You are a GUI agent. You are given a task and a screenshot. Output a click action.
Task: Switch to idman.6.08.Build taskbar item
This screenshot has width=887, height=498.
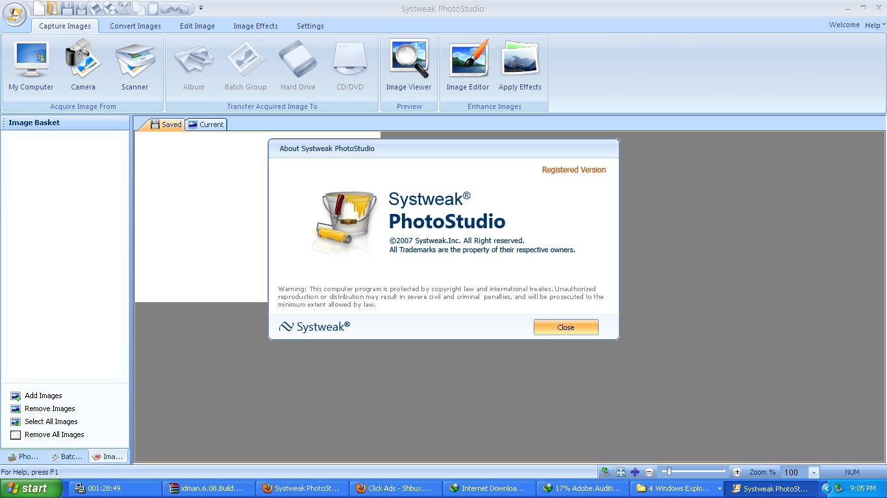(208, 488)
